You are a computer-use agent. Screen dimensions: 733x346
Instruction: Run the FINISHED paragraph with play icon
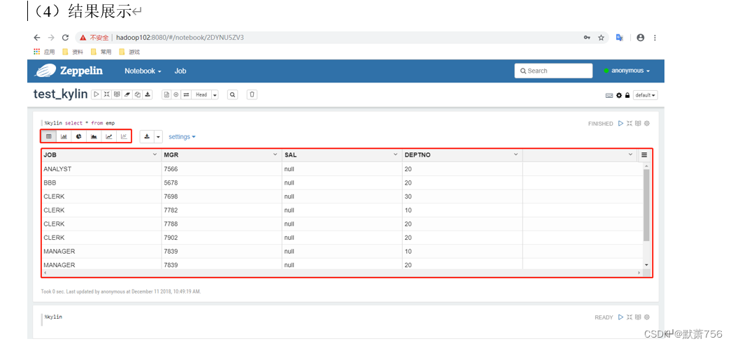click(621, 123)
